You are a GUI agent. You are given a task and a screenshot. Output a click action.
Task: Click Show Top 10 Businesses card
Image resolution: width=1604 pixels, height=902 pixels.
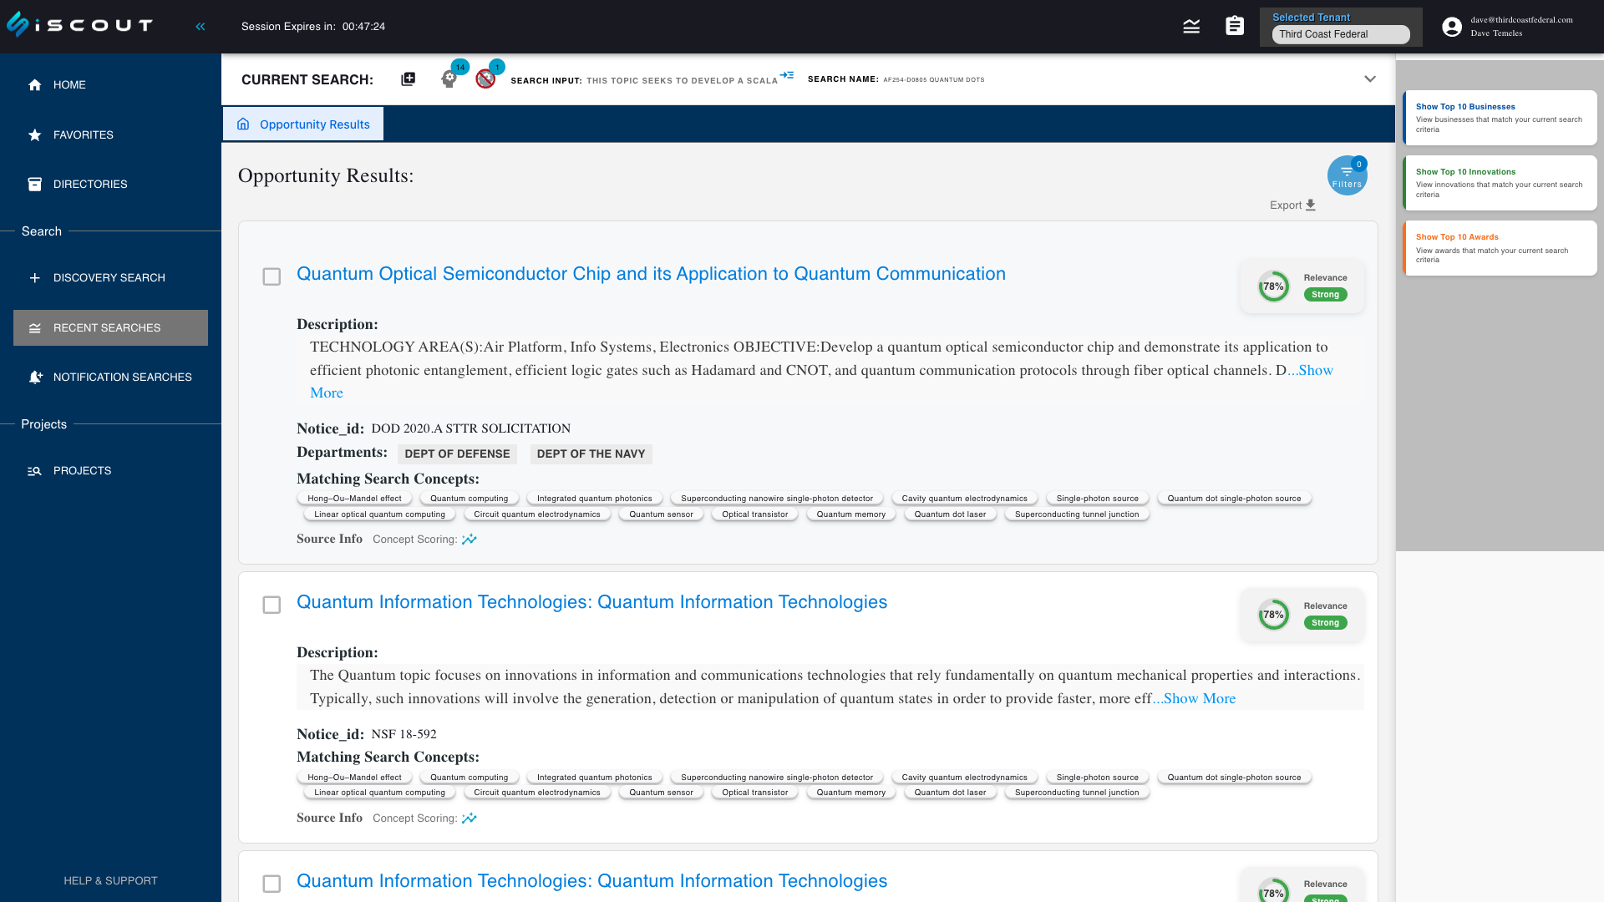(1500, 118)
